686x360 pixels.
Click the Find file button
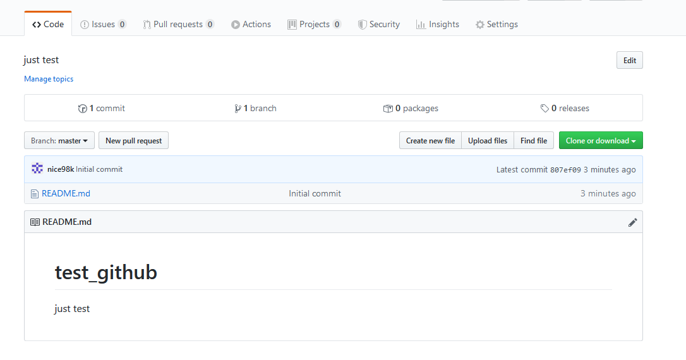(534, 140)
